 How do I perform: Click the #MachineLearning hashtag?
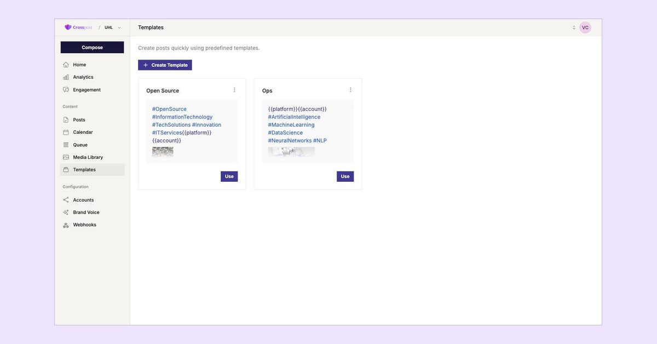[291, 125]
